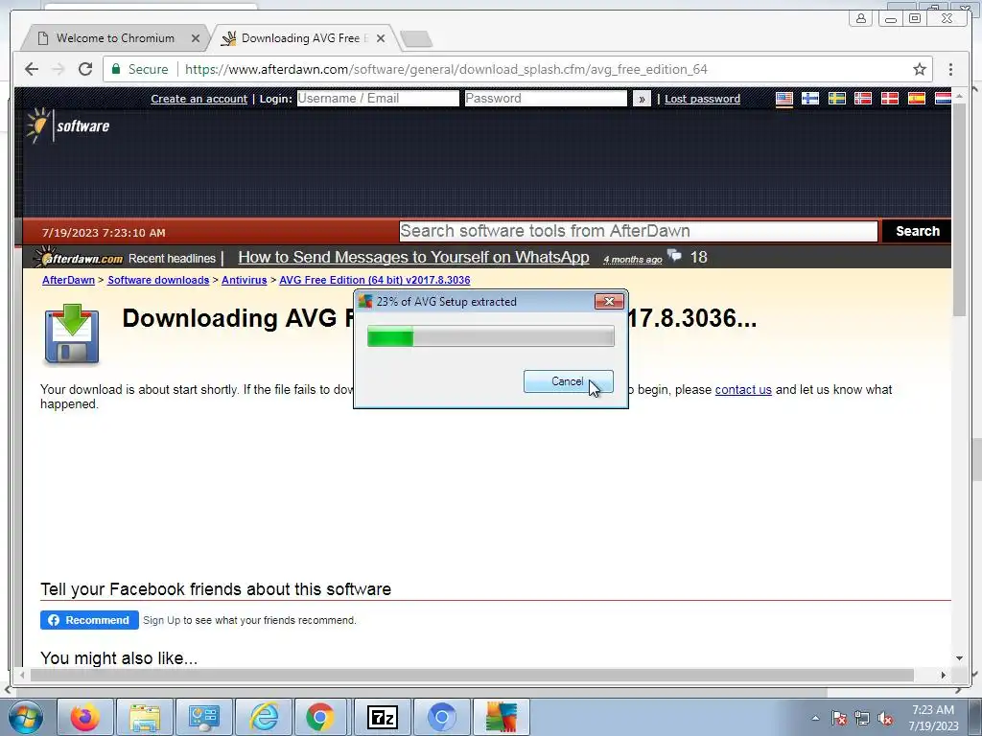The height and width of the screenshot is (736, 982).
Task: Click the Search software tools field
Action: pos(638,231)
